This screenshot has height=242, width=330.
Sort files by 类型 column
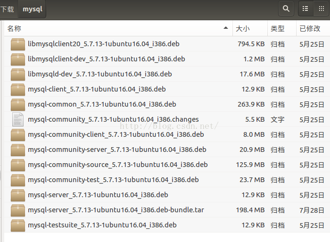pyautogui.click(x=282, y=28)
